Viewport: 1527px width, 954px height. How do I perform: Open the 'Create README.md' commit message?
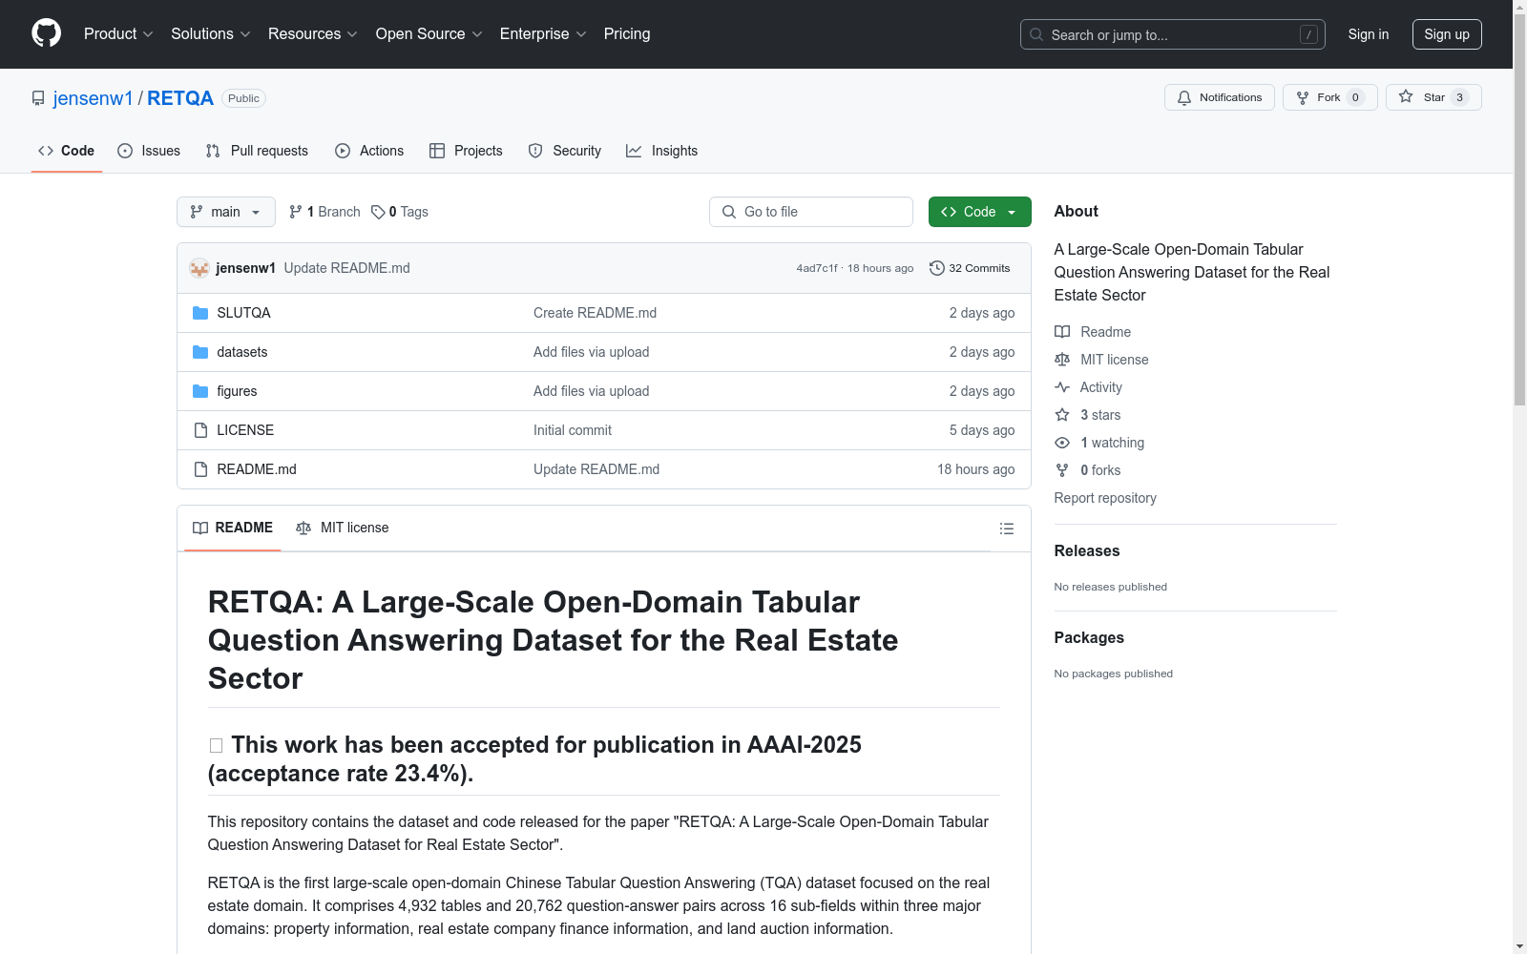tap(595, 313)
